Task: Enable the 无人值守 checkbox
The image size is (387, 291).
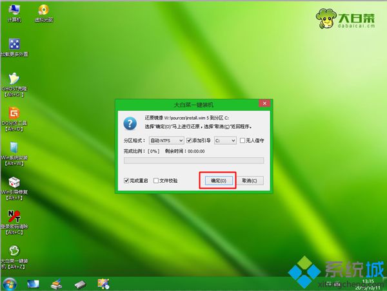Action: tap(243, 140)
